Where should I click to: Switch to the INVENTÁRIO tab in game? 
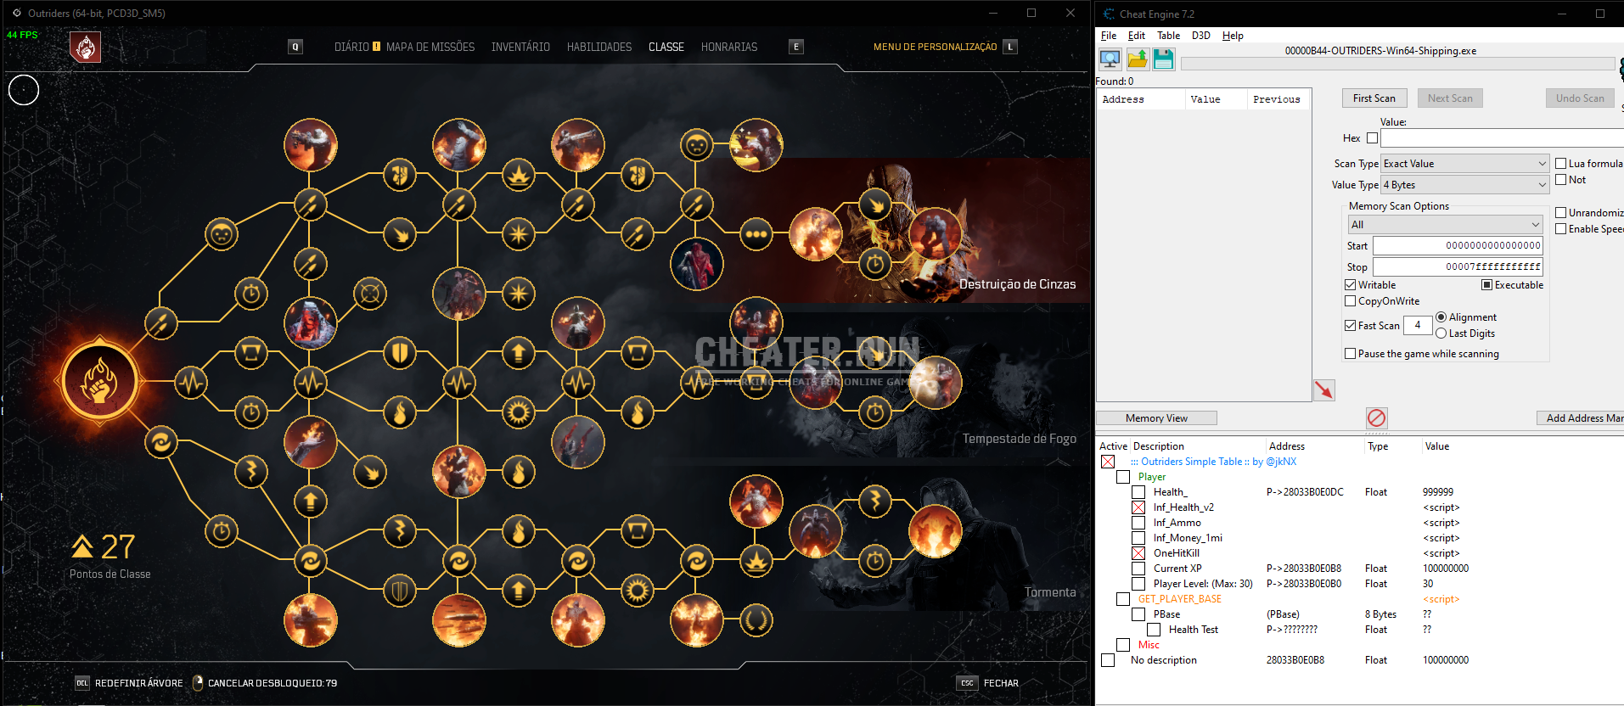[x=520, y=47]
